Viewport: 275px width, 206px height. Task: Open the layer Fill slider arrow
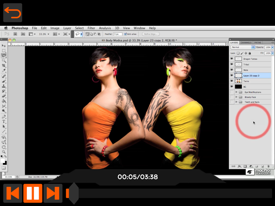click(x=272, y=53)
